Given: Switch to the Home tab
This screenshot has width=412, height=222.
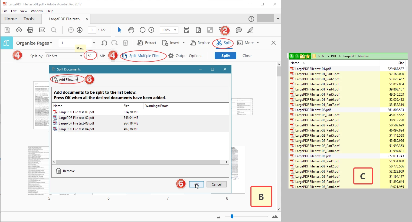Looking at the screenshot, I should click(x=11, y=19).
